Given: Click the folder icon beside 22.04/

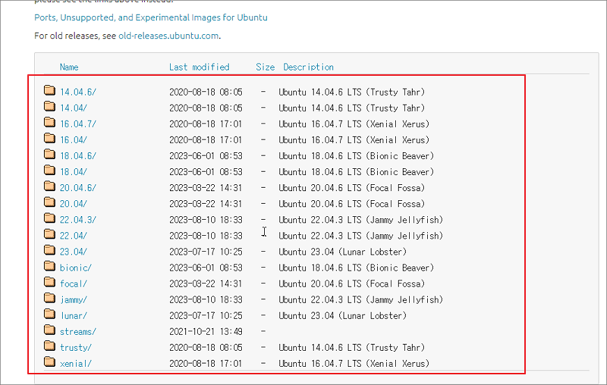Looking at the screenshot, I should [50, 234].
